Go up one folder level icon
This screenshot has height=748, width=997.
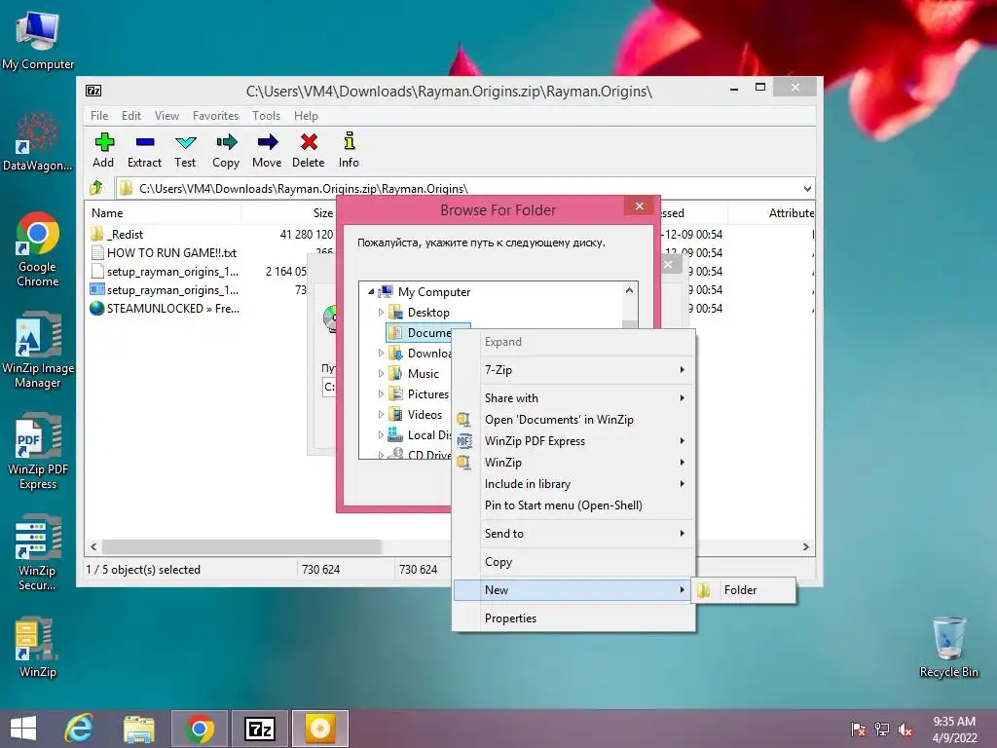96,188
